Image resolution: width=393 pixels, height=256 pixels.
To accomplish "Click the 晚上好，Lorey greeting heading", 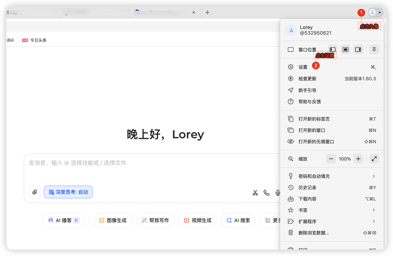I will tap(165, 134).
